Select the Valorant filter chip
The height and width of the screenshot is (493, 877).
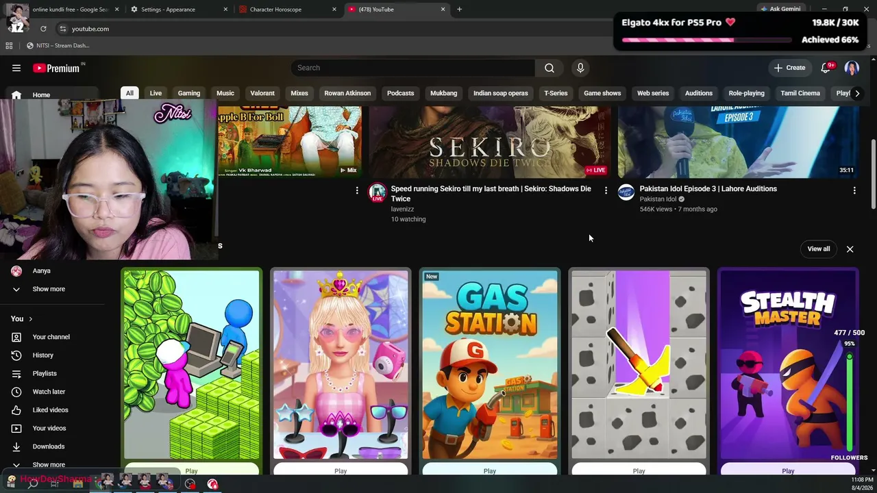(262, 93)
